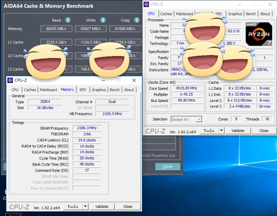Screen dimensions: 277x216
Task: Click the Core Speed 4515.85 MHz value
Action: coord(187,88)
